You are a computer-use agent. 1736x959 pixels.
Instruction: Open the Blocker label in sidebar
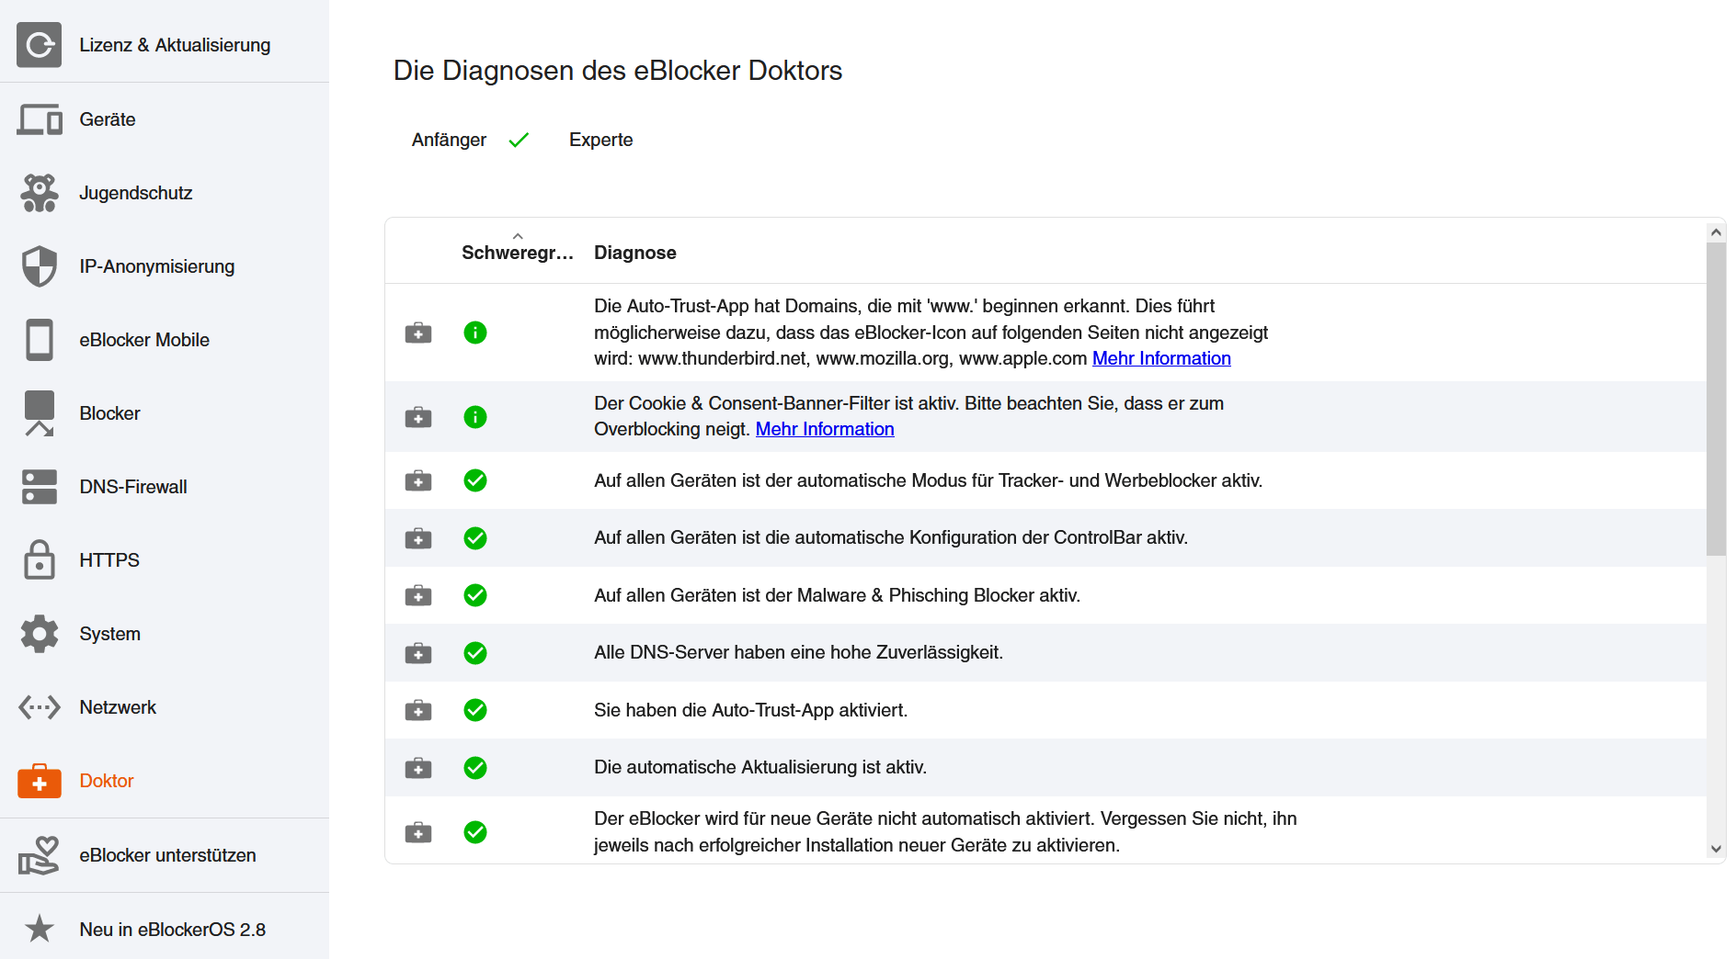click(109, 413)
